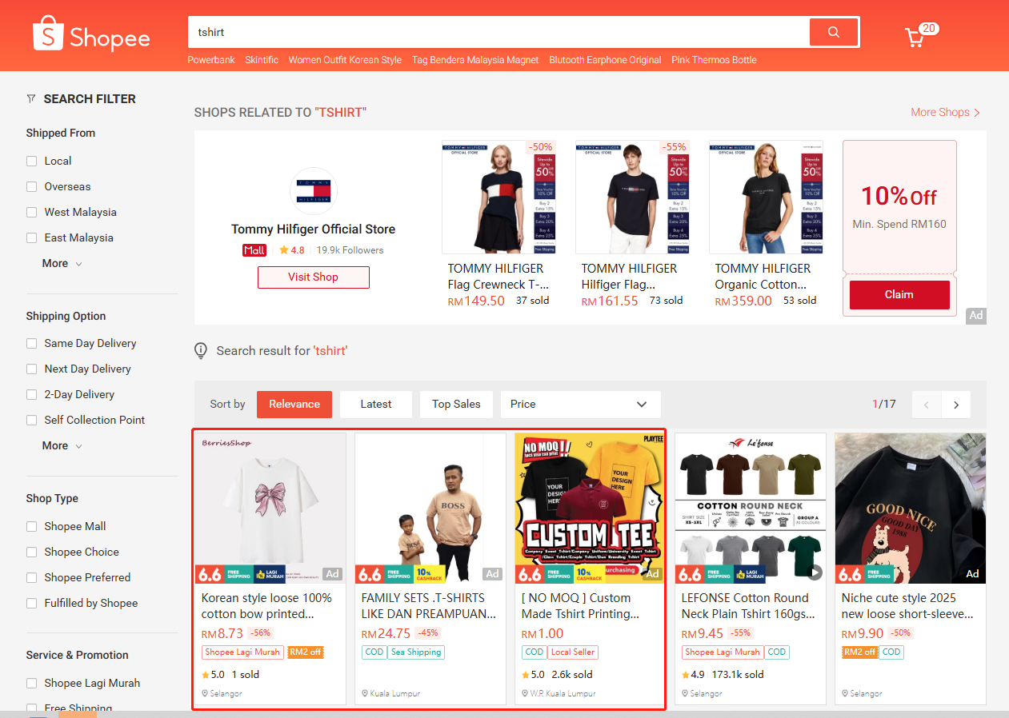Click Ad badge on Niche cute style image
The width and height of the screenshot is (1009, 718).
pos(973,574)
